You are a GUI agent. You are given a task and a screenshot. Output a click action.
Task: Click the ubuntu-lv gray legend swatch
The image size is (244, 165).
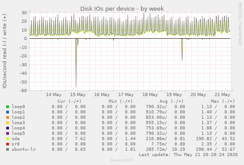point(8,149)
